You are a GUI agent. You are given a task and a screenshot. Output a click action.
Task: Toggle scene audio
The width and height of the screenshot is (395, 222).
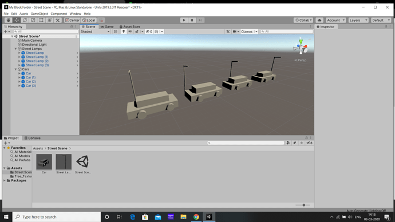point(130,31)
